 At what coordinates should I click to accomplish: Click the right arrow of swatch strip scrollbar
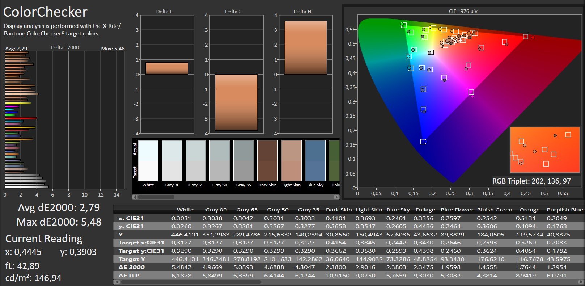[x=337, y=197]
